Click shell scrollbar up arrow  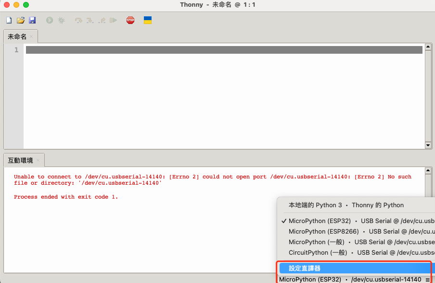click(x=428, y=171)
